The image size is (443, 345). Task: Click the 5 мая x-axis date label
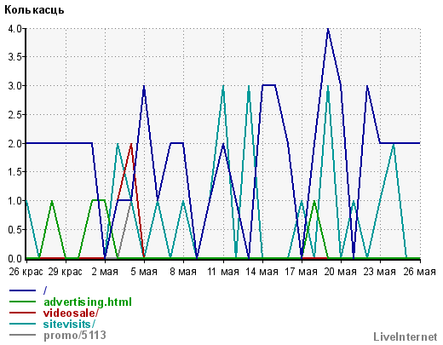click(144, 272)
